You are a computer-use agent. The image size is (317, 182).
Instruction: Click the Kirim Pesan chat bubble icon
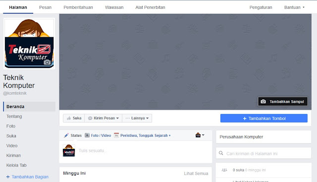90,118
